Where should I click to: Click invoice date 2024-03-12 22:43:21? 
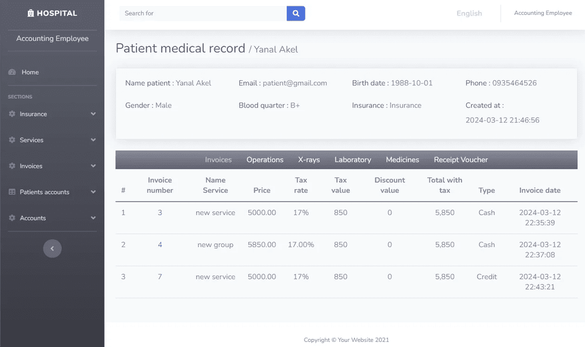[540, 282]
